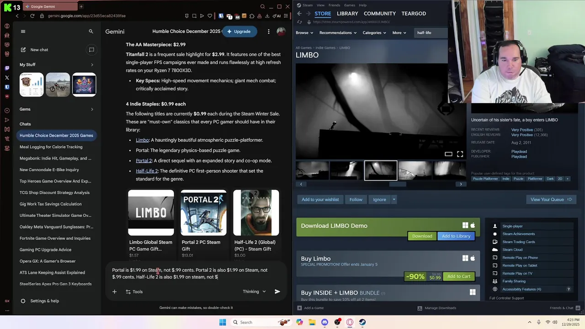585x329 pixels.
Task: Click the Gemini sidebar search icon
Action: tap(91, 32)
